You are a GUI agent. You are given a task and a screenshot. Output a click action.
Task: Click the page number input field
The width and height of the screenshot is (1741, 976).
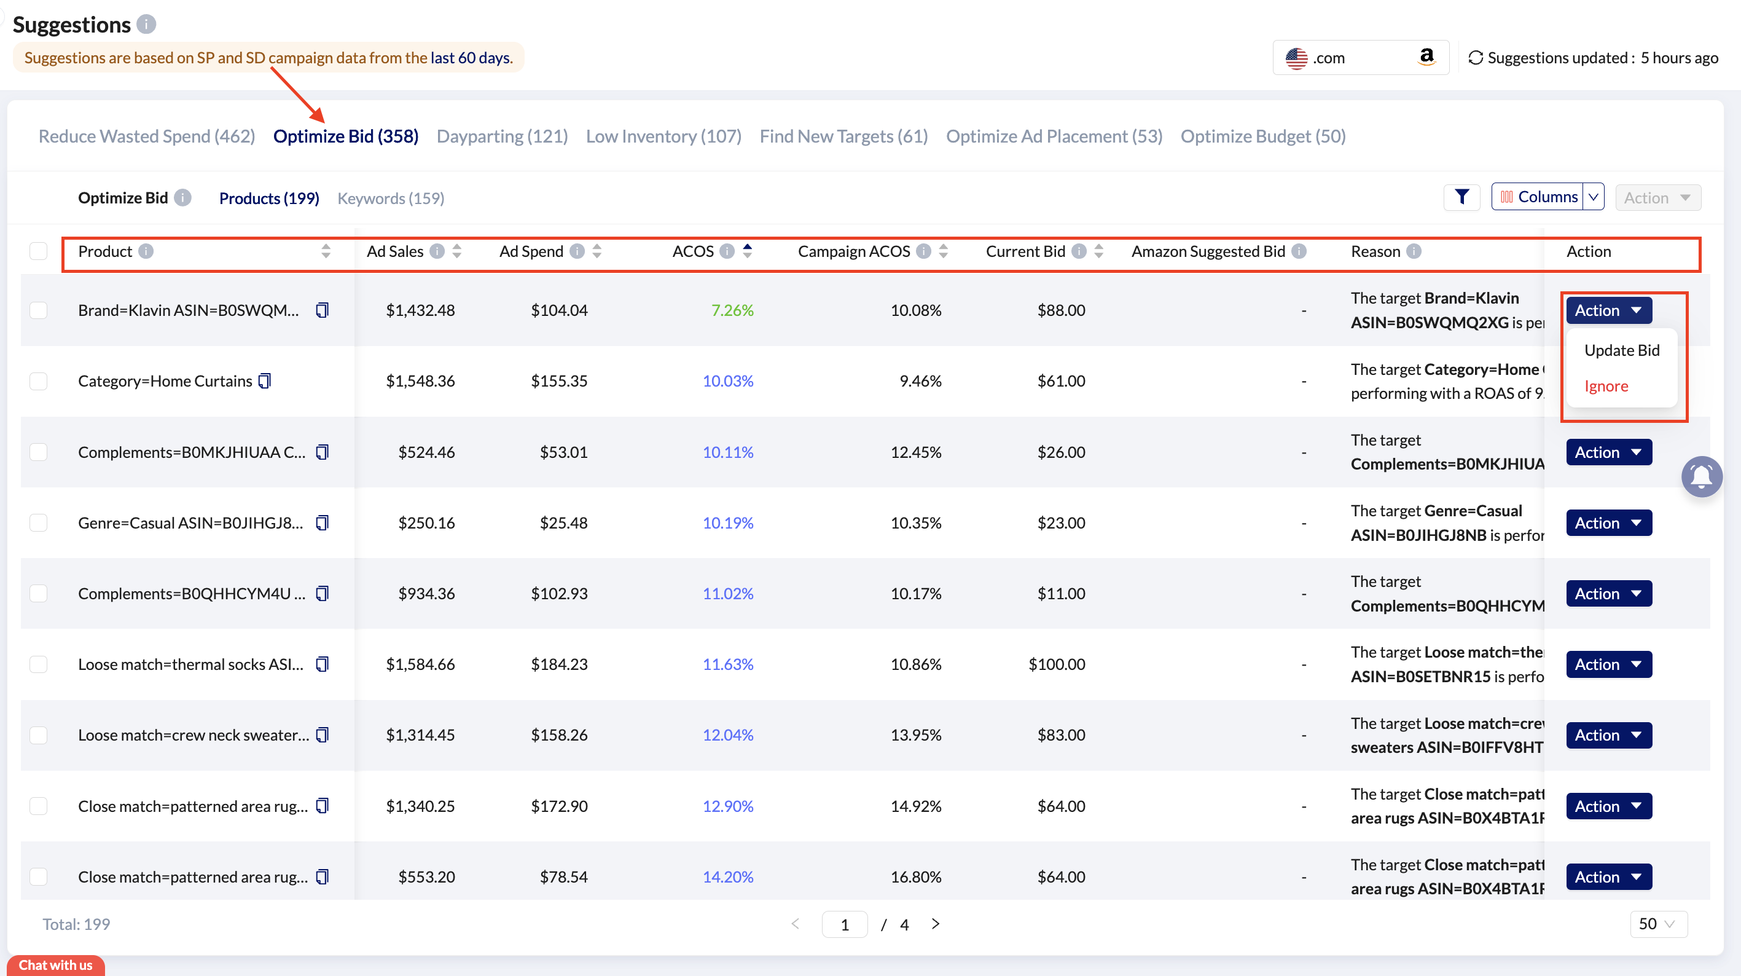click(844, 924)
